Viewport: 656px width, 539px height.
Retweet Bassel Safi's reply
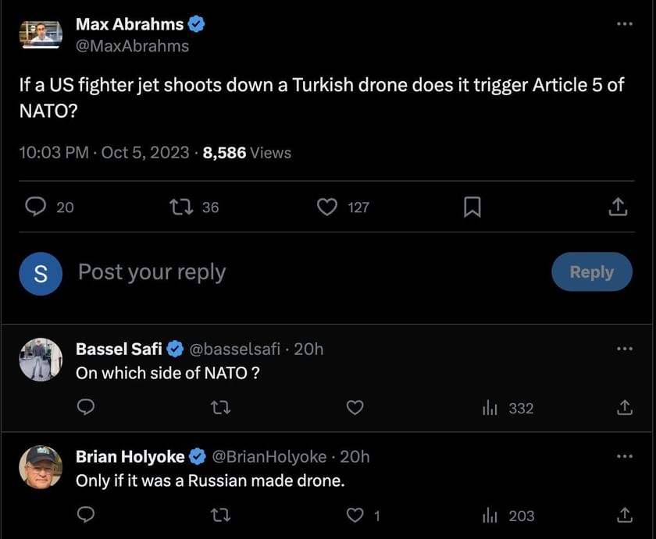(x=221, y=408)
